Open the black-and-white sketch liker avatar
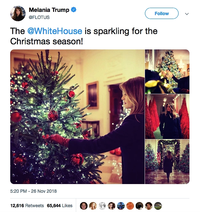200x212 pixels. (102, 206)
